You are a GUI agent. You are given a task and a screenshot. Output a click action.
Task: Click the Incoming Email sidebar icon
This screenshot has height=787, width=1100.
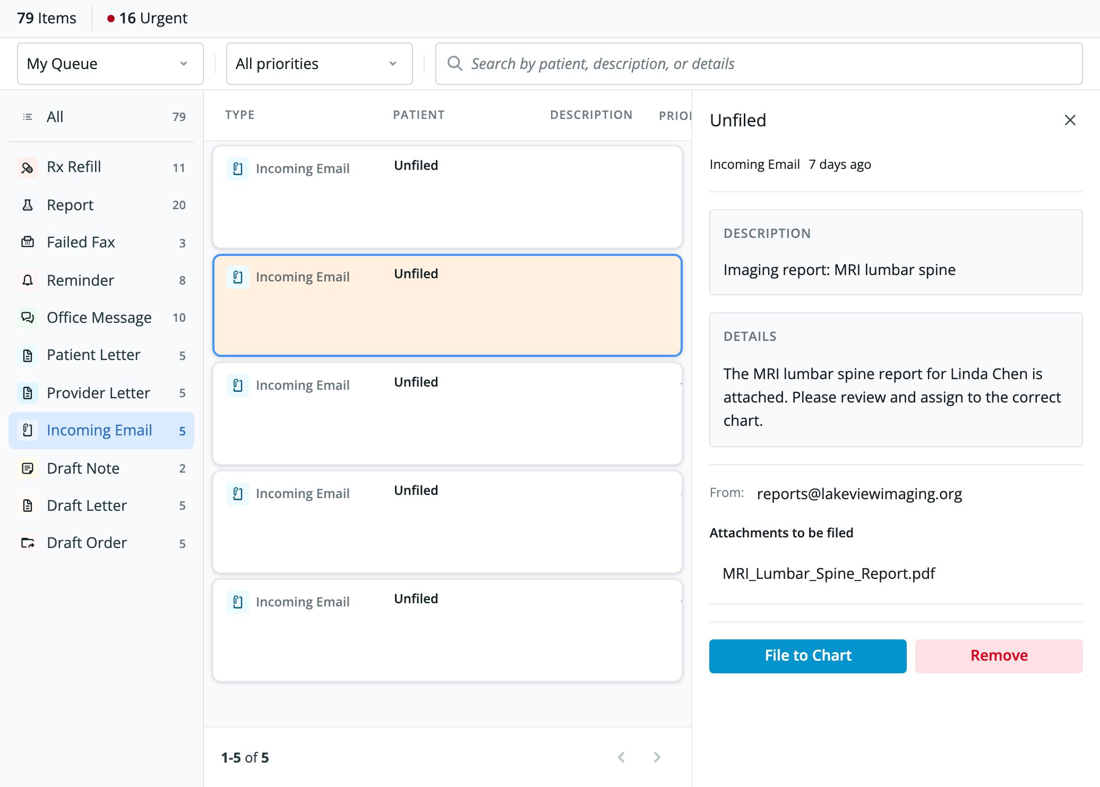click(x=28, y=430)
